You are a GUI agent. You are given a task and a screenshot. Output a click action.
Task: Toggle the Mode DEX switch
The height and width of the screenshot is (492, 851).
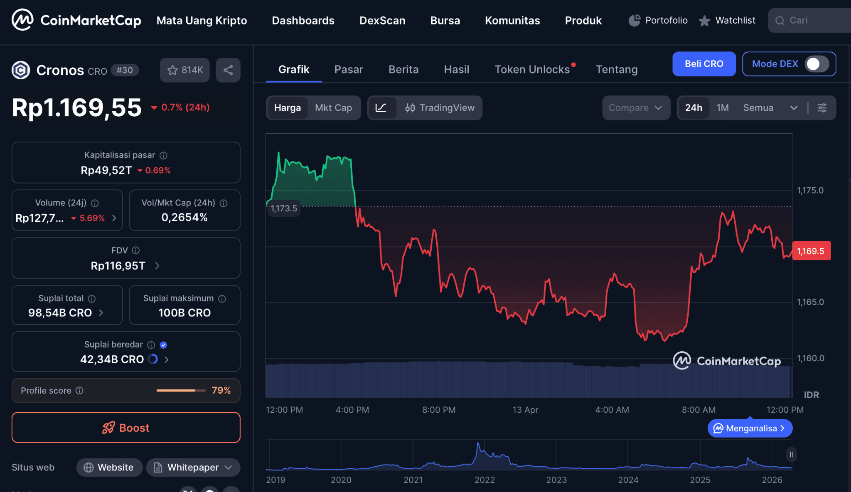[816, 64]
